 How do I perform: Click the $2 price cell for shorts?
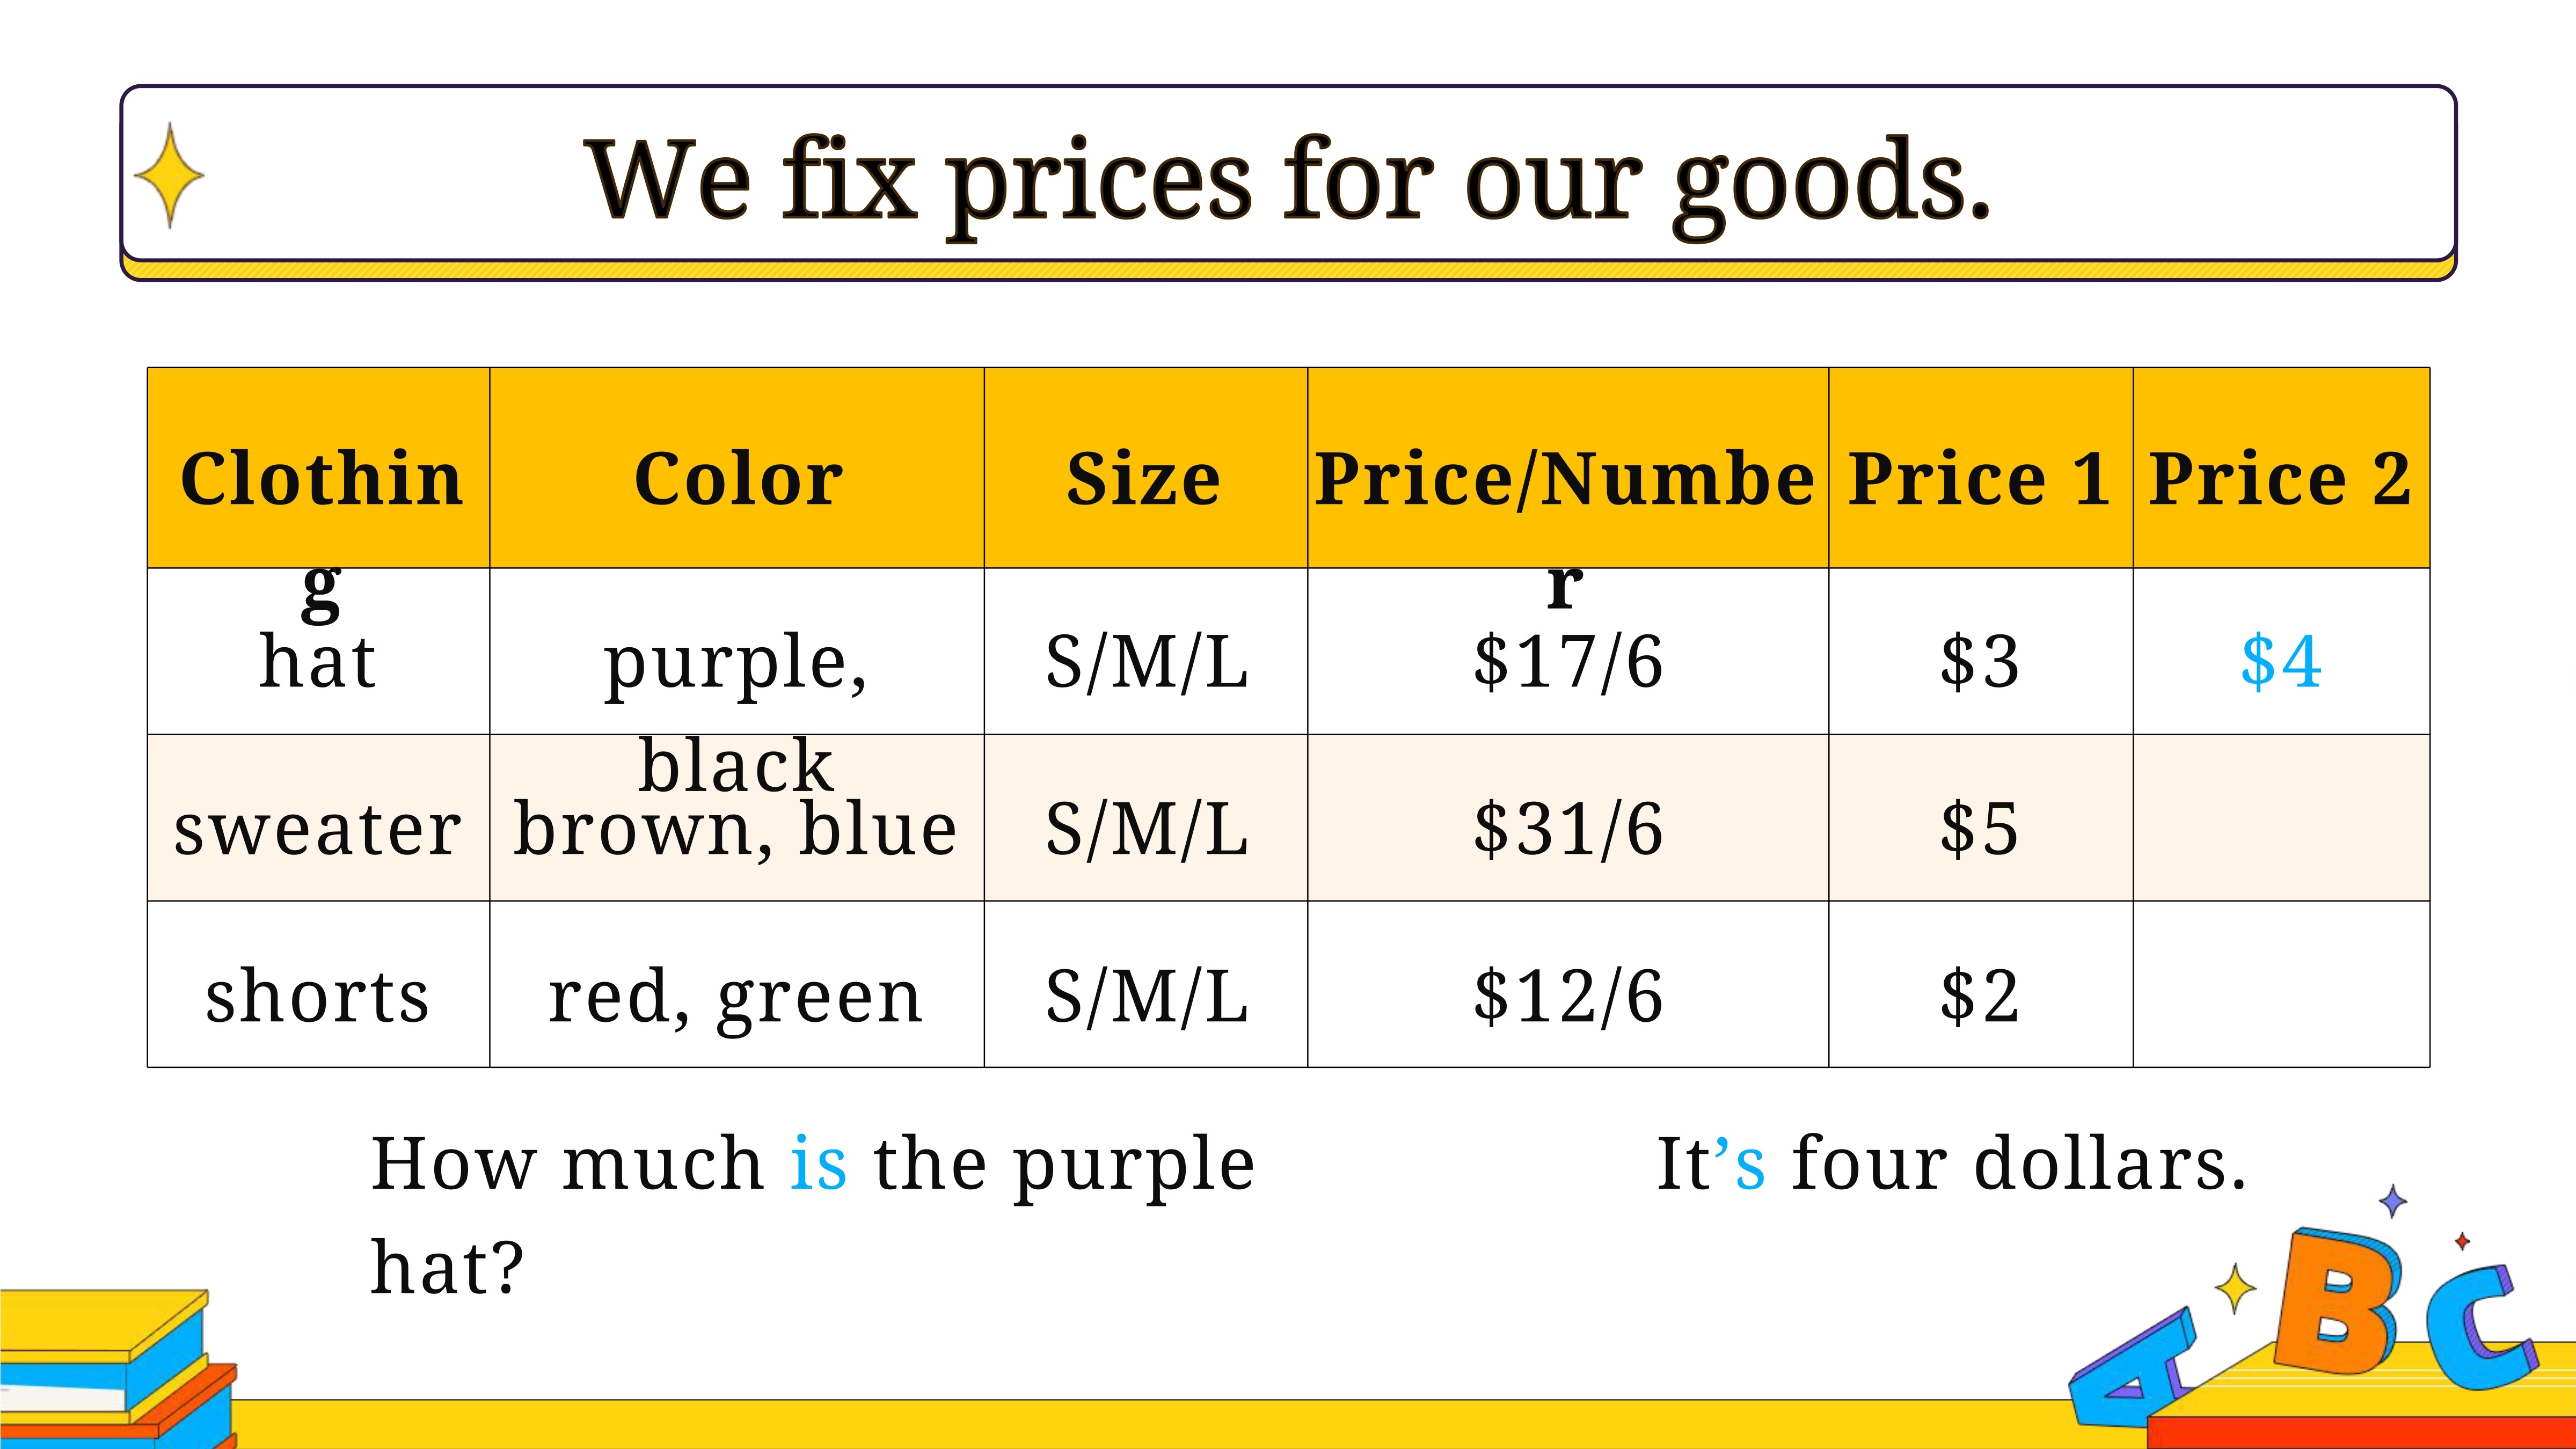coord(1981,984)
